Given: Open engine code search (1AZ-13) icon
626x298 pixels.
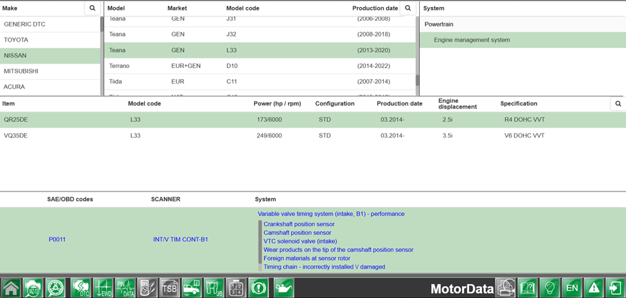Looking at the screenshot, I should pos(33,287).
